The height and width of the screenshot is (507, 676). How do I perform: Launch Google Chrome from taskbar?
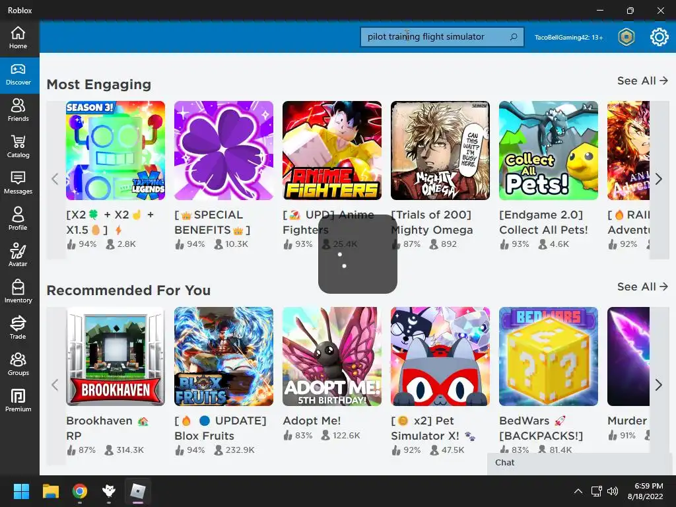(x=80, y=491)
